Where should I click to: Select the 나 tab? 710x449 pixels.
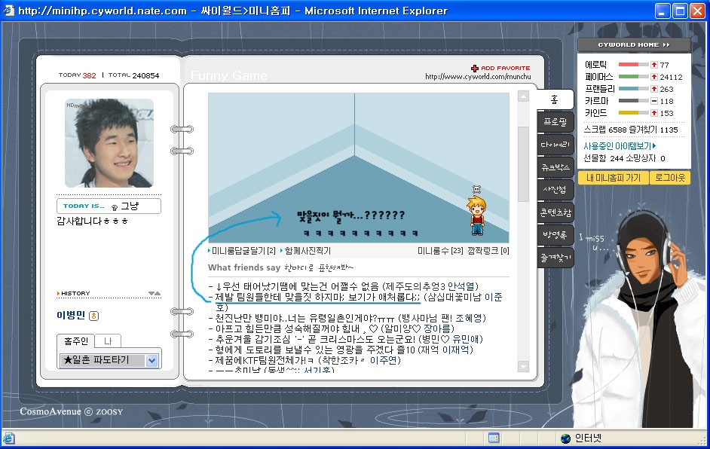[x=108, y=341]
